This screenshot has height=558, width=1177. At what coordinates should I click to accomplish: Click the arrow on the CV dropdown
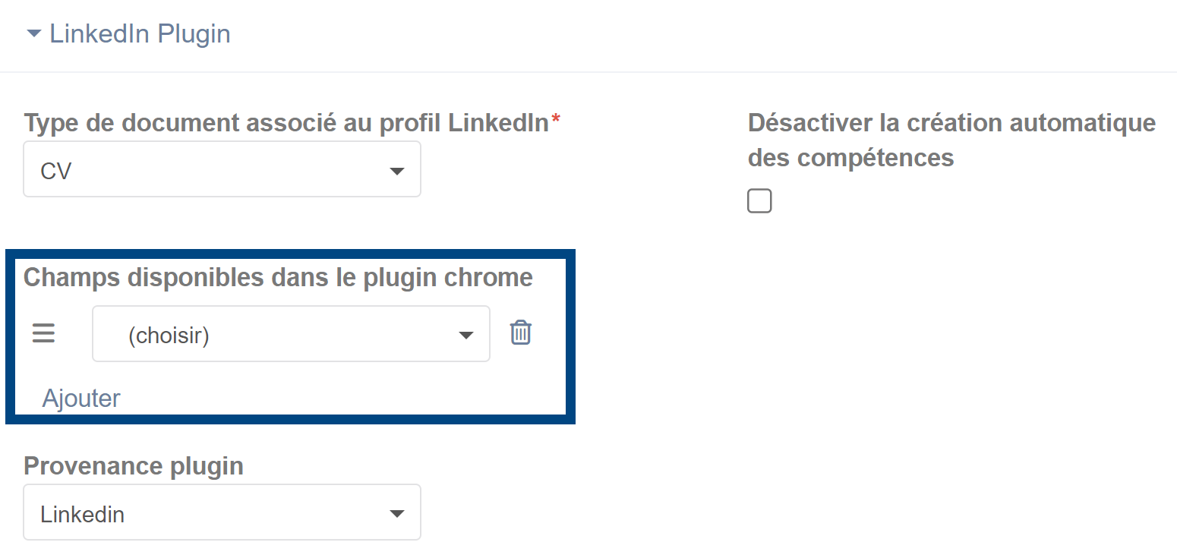(x=396, y=172)
